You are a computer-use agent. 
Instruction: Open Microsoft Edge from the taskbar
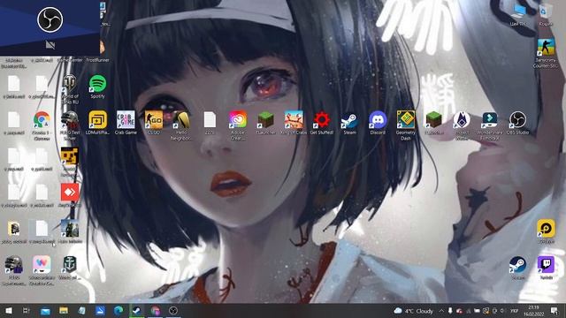coord(119,310)
